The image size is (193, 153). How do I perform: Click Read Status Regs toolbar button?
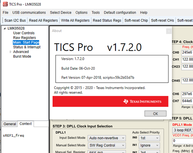107,20
